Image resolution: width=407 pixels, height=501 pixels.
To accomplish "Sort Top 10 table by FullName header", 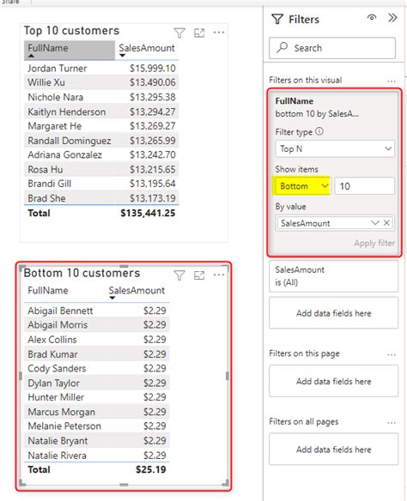I will pyautogui.click(x=70, y=50).
